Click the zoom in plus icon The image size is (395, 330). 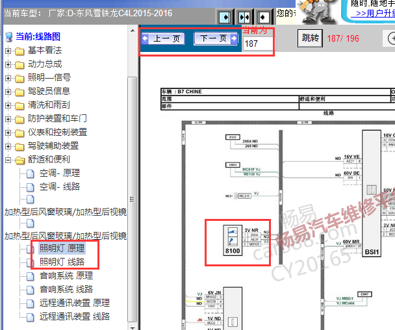(x=391, y=38)
